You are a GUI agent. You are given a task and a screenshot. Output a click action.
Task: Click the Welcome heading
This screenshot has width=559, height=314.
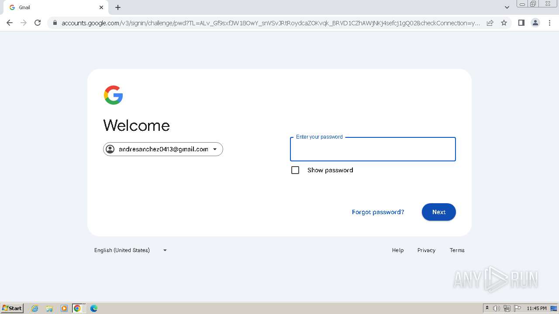[137, 126]
